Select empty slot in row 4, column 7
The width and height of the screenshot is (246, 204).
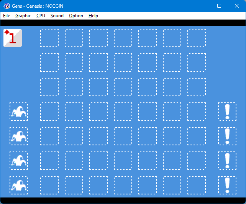[x=197, y=112]
